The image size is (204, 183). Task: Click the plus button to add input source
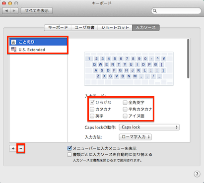[13, 148]
